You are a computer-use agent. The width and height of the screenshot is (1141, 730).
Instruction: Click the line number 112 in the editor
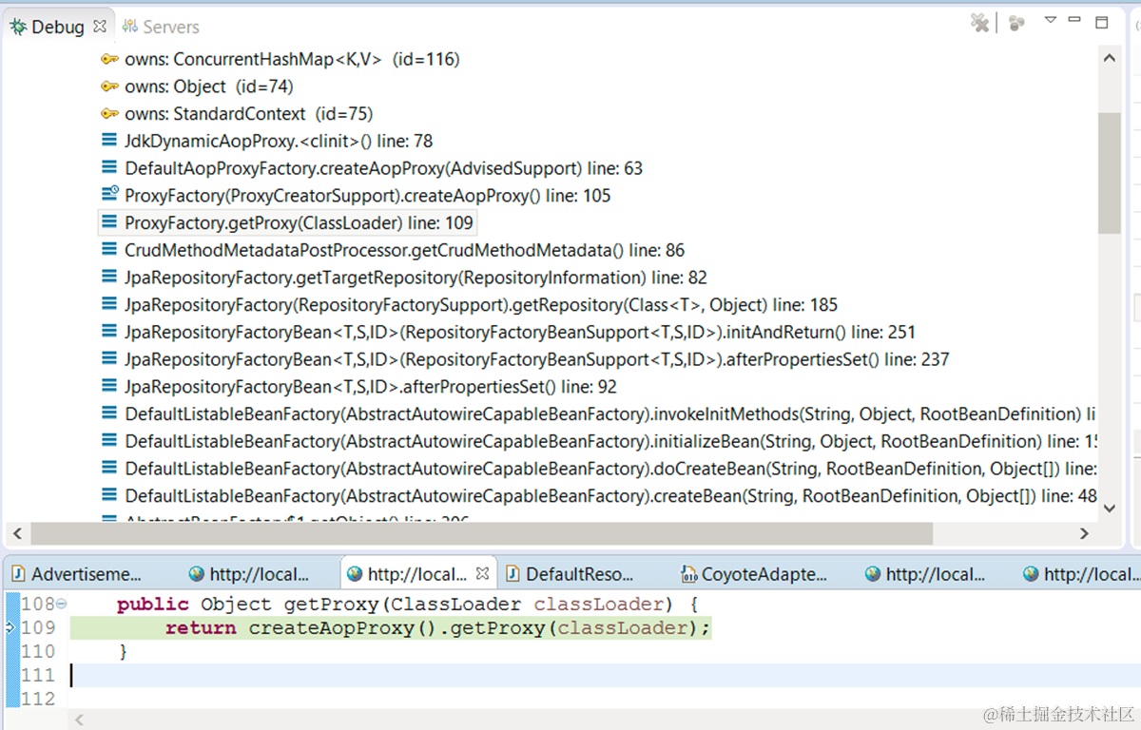pyautogui.click(x=38, y=699)
